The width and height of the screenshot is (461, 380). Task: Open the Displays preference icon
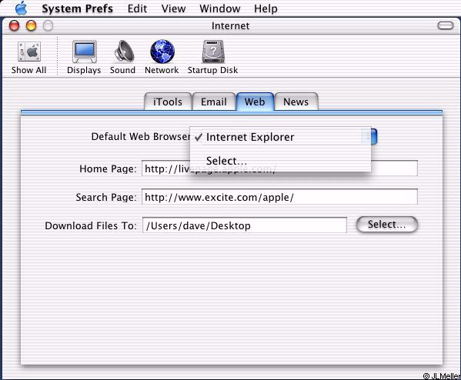click(85, 52)
